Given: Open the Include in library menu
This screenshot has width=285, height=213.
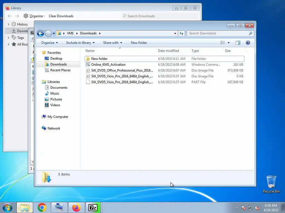Looking at the screenshot, I should click(x=80, y=43).
